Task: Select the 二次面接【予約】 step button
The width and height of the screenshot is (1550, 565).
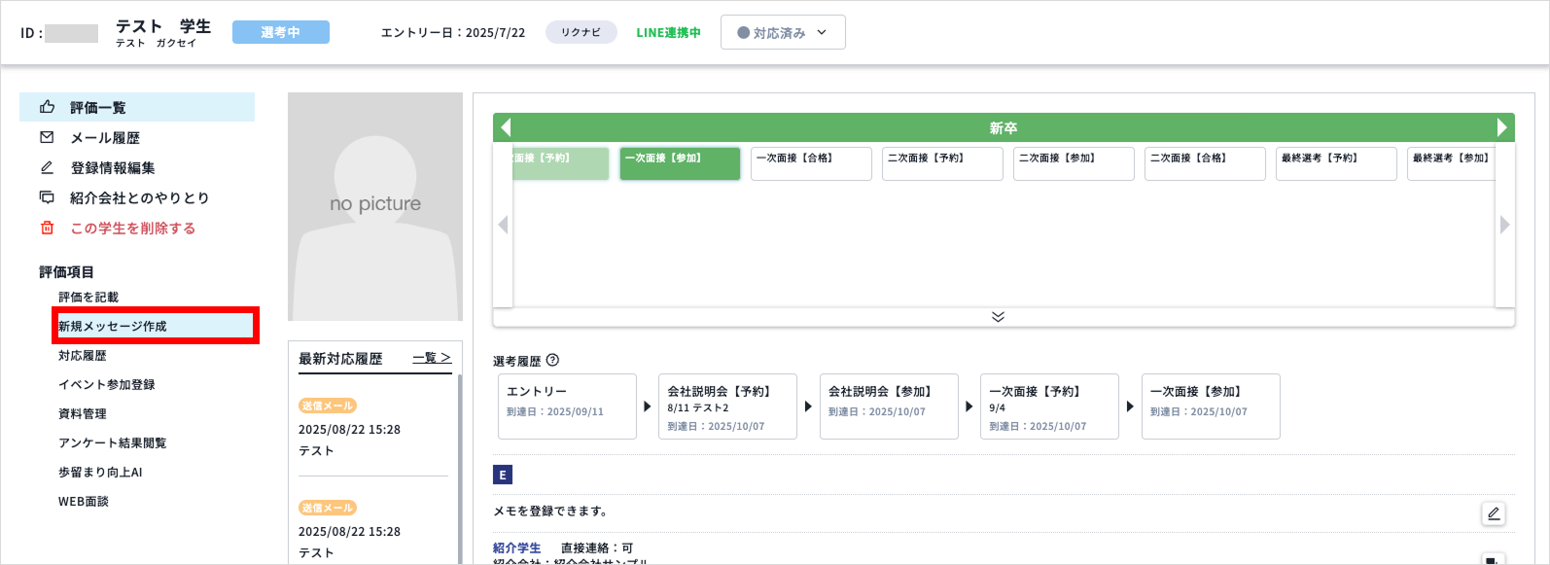Action: click(x=941, y=163)
